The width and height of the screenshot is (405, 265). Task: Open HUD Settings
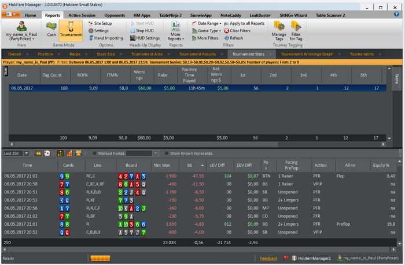(x=145, y=38)
